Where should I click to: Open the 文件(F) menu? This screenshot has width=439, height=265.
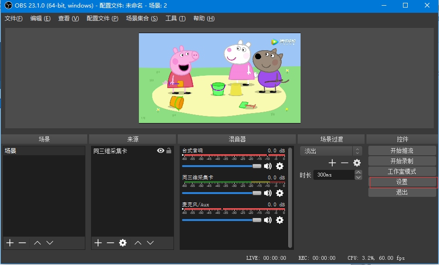tap(13, 18)
